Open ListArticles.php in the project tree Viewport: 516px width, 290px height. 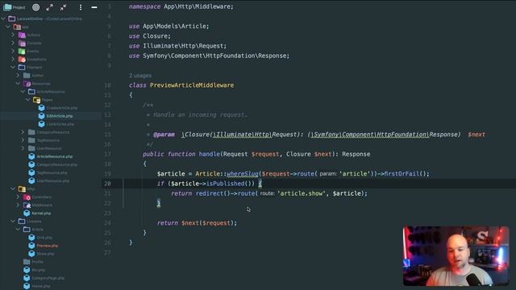coord(60,124)
